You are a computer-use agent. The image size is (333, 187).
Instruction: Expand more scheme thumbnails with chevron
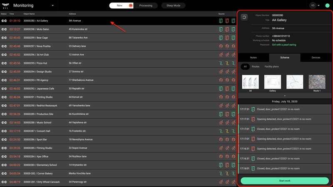pyautogui.click(x=285, y=96)
